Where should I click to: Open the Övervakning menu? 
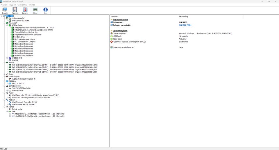pos(22,5)
